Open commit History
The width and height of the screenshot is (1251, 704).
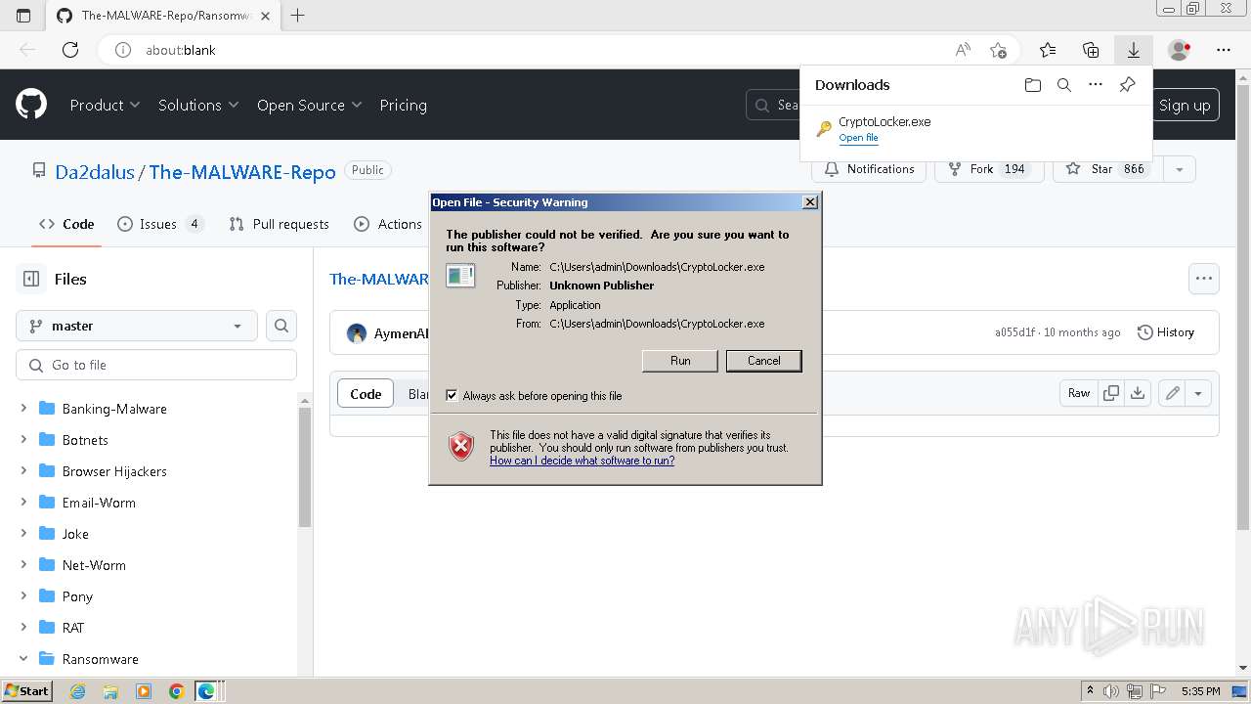1166,332
